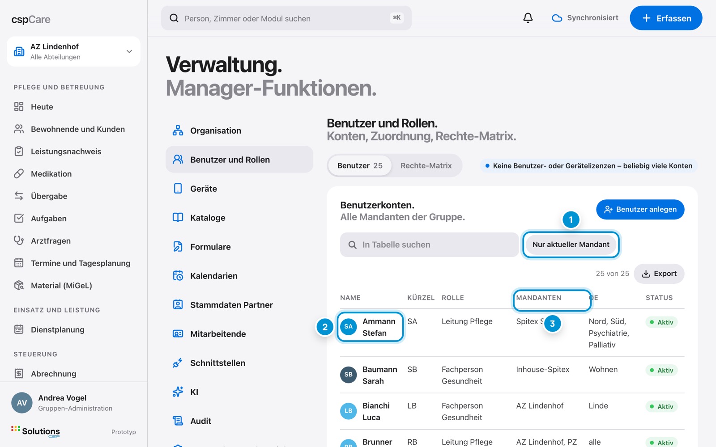This screenshot has width=716, height=447.
Task: Click the Audit scroll icon
Action: coord(178,421)
